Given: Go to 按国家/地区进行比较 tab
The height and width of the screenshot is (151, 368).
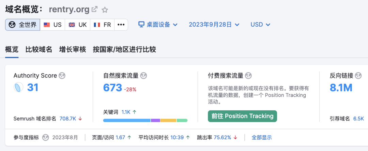Looking at the screenshot, I should coord(124,50).
